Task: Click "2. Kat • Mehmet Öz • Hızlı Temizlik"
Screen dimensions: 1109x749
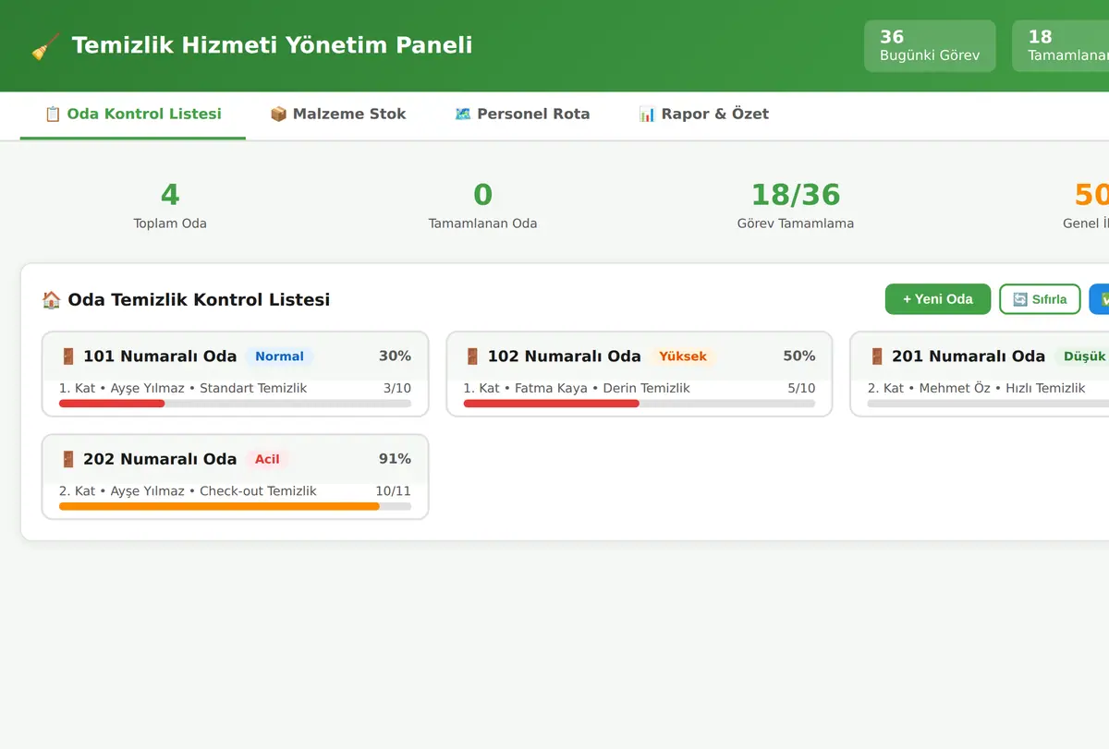Action: [977, 389]
